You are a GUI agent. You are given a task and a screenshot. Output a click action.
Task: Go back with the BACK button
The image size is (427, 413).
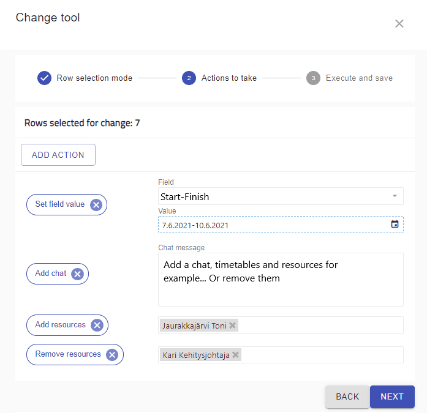347,396
